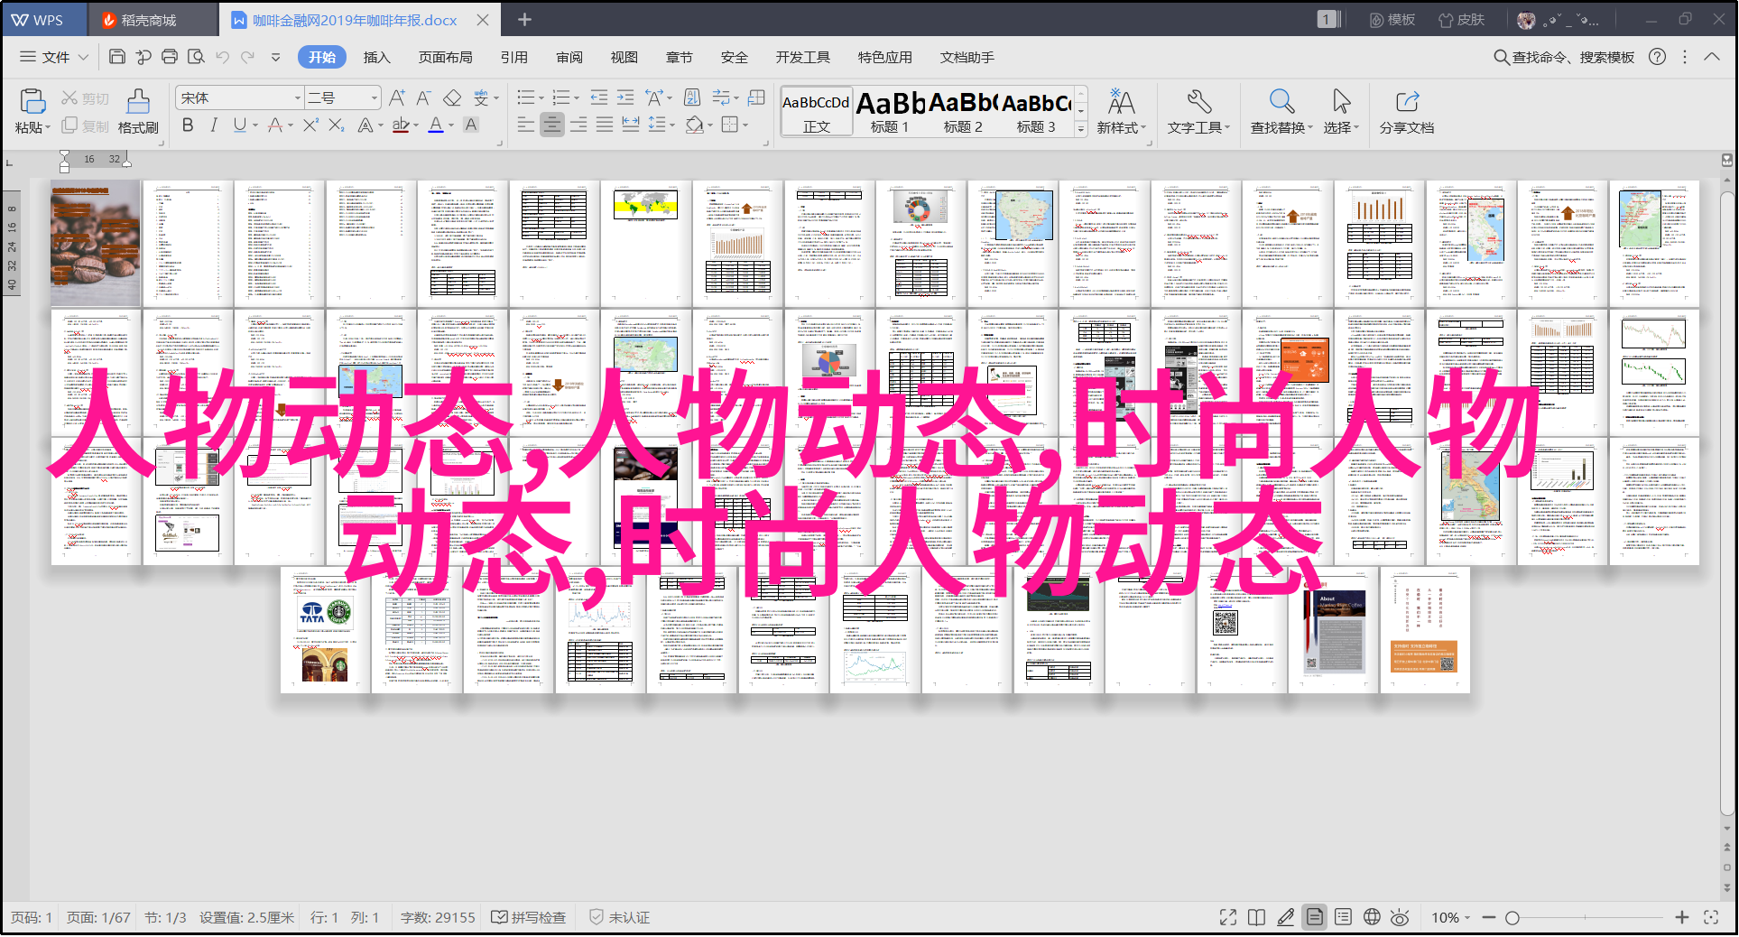Screen dimensions: 1739x937
Task: Open the font name dropdown showing 宋体
Action: pyautogui.click(x=297, y=97)
